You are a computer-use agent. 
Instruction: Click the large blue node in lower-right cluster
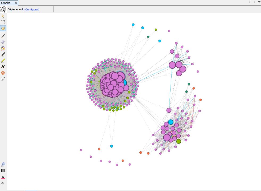[171, 122]
